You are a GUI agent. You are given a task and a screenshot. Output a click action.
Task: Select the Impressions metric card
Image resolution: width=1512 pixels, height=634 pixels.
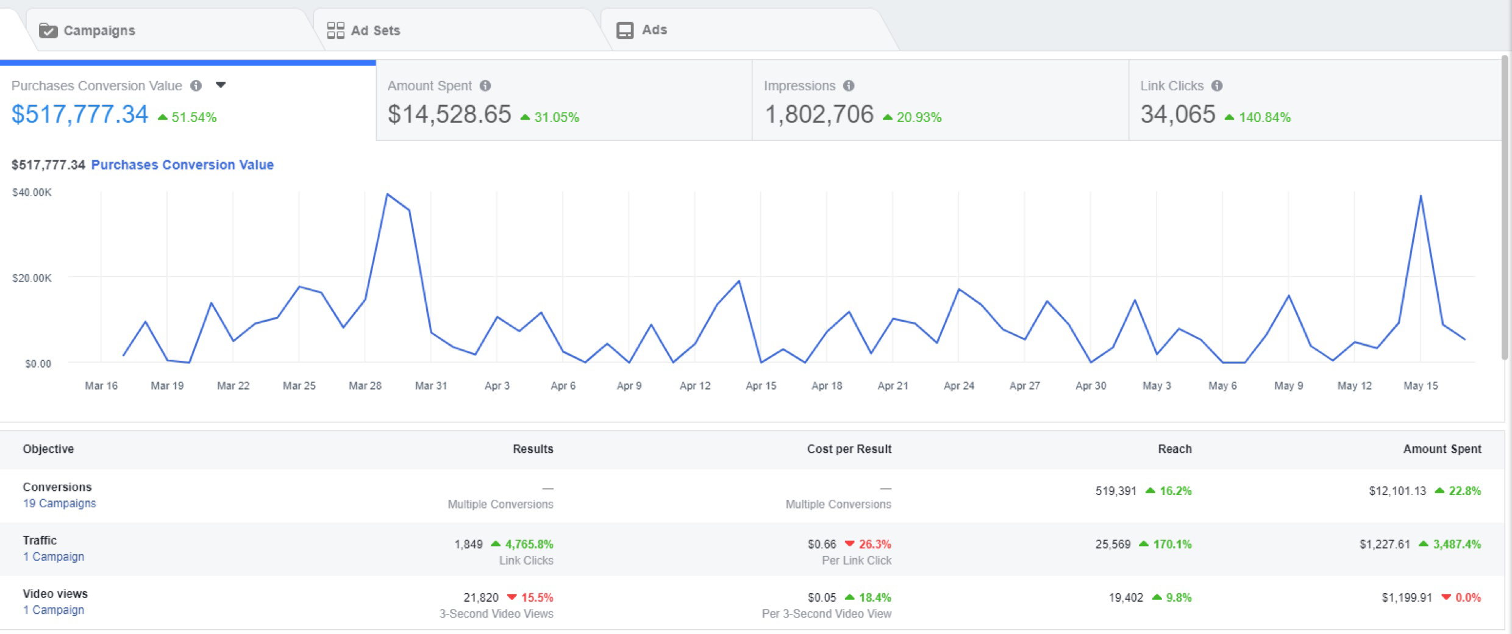coord(940,100)
